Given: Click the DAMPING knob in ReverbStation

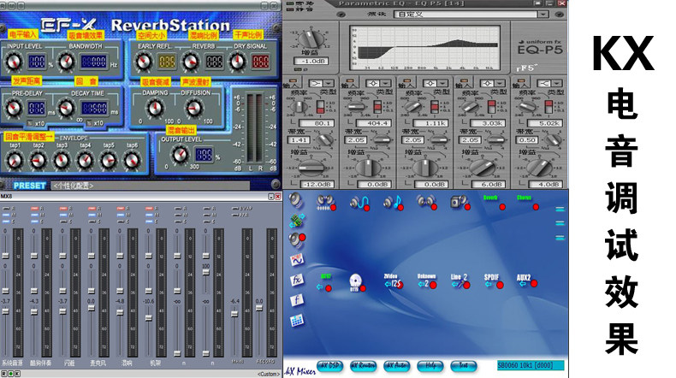Looking at the screenshot, I should coord(154,109).
